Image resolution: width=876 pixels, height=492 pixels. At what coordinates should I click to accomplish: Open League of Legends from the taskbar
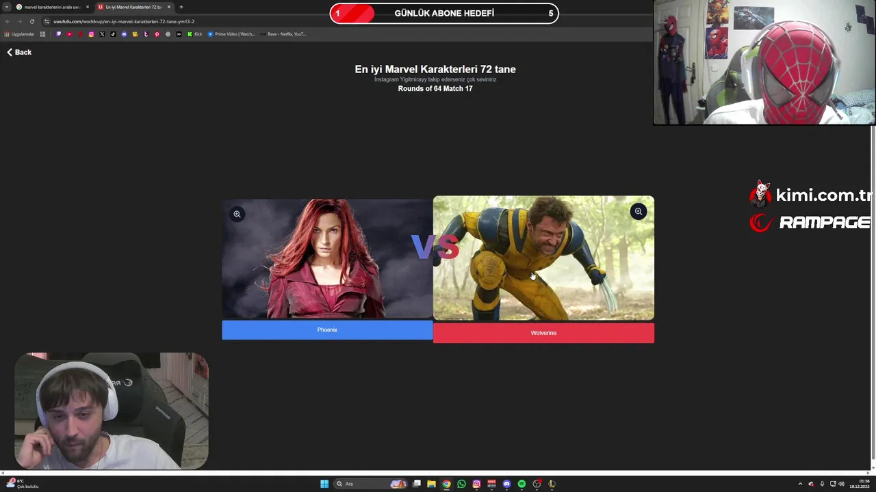(552, 484)
